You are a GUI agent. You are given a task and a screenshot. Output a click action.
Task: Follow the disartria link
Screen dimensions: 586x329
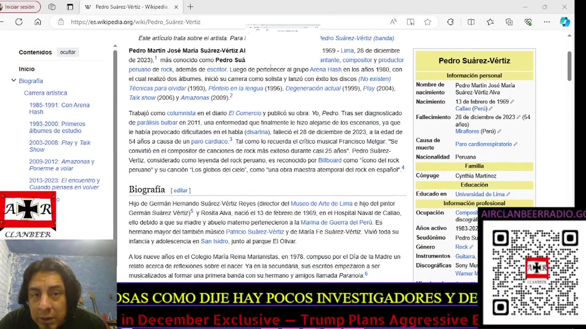click(257, 132)
